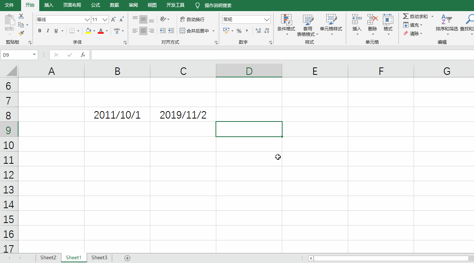
Task: Switch to 公式 ribbon tab
Action: tap(95, 5)
